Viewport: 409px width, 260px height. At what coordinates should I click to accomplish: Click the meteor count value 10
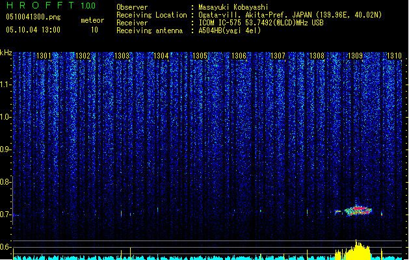click(94, 30)
